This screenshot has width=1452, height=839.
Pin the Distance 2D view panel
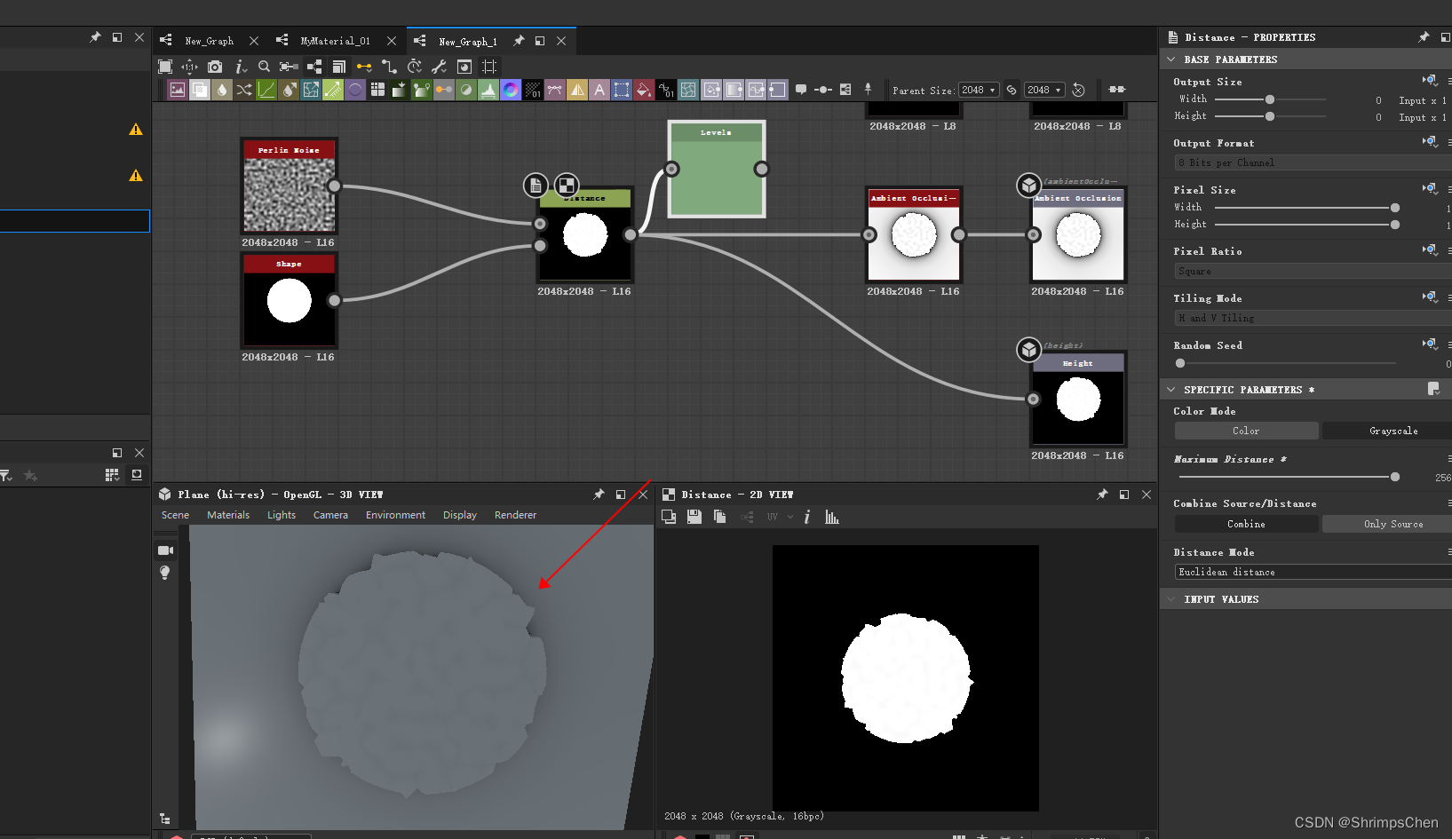pyautogui.click(x=1102, y=495)
